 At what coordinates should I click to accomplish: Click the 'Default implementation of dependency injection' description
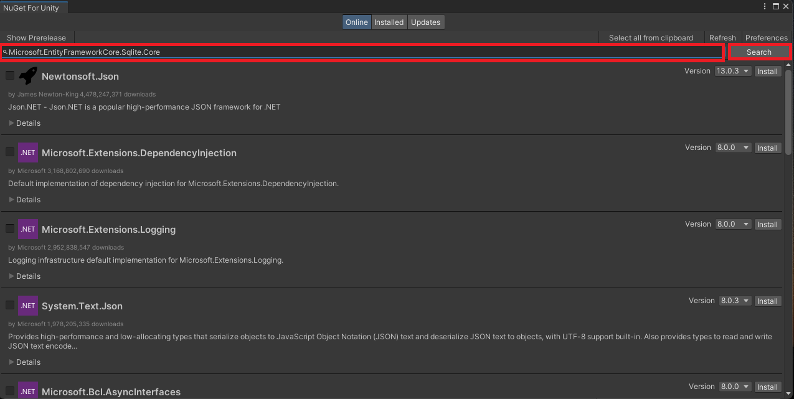[173, 184]
